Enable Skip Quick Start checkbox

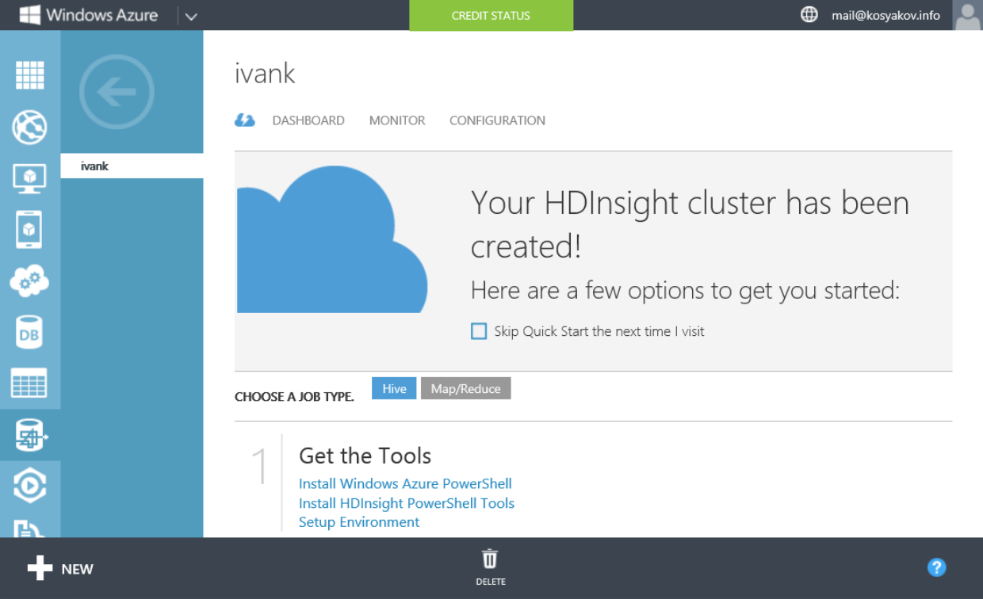tap(479, 331)
